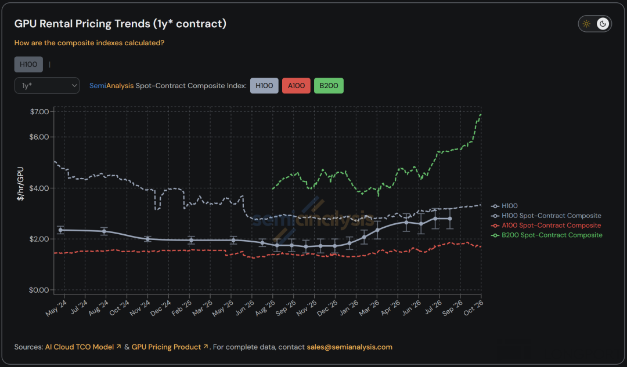Open external link icon after GPU Pricing Product
Screen dimensions: 627x367
point(206,347)
